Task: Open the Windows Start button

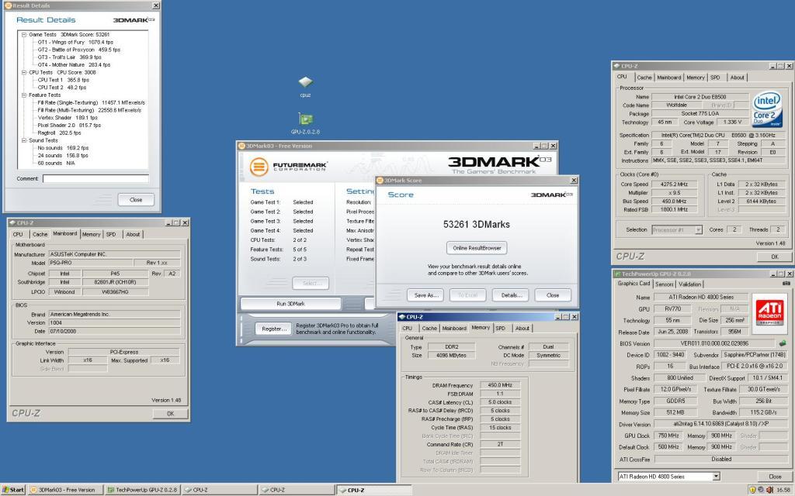Action: point(13,490)
